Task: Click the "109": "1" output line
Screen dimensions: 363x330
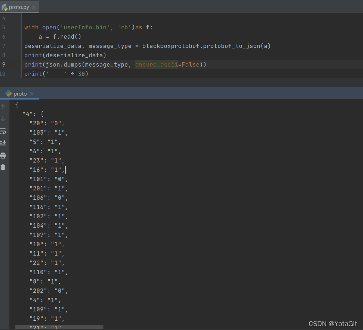Action: pos(49,309)
